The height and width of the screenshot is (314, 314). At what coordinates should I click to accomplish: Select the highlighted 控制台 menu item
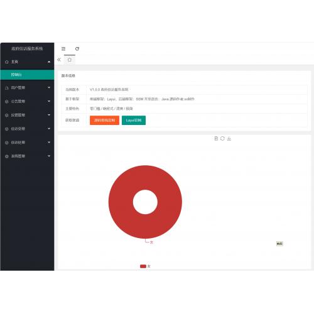click(27, 75)
